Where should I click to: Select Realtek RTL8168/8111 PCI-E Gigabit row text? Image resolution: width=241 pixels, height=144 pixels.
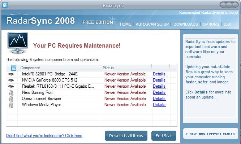point(58,86)
